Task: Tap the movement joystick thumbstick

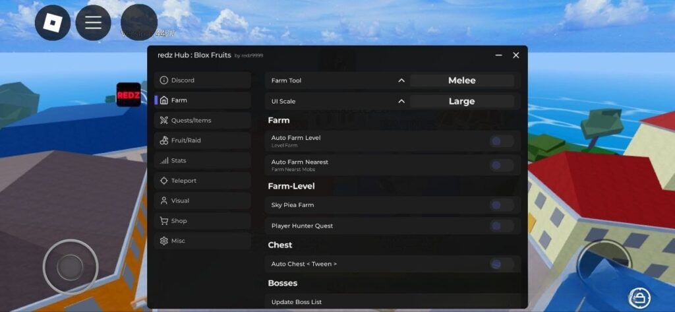Action: click(70, 267)
